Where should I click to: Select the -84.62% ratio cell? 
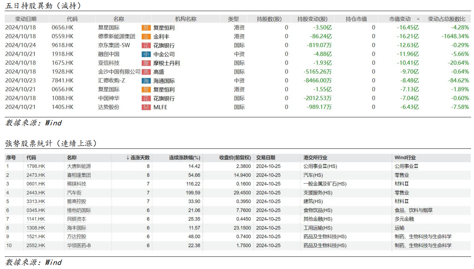pos(458,81)
